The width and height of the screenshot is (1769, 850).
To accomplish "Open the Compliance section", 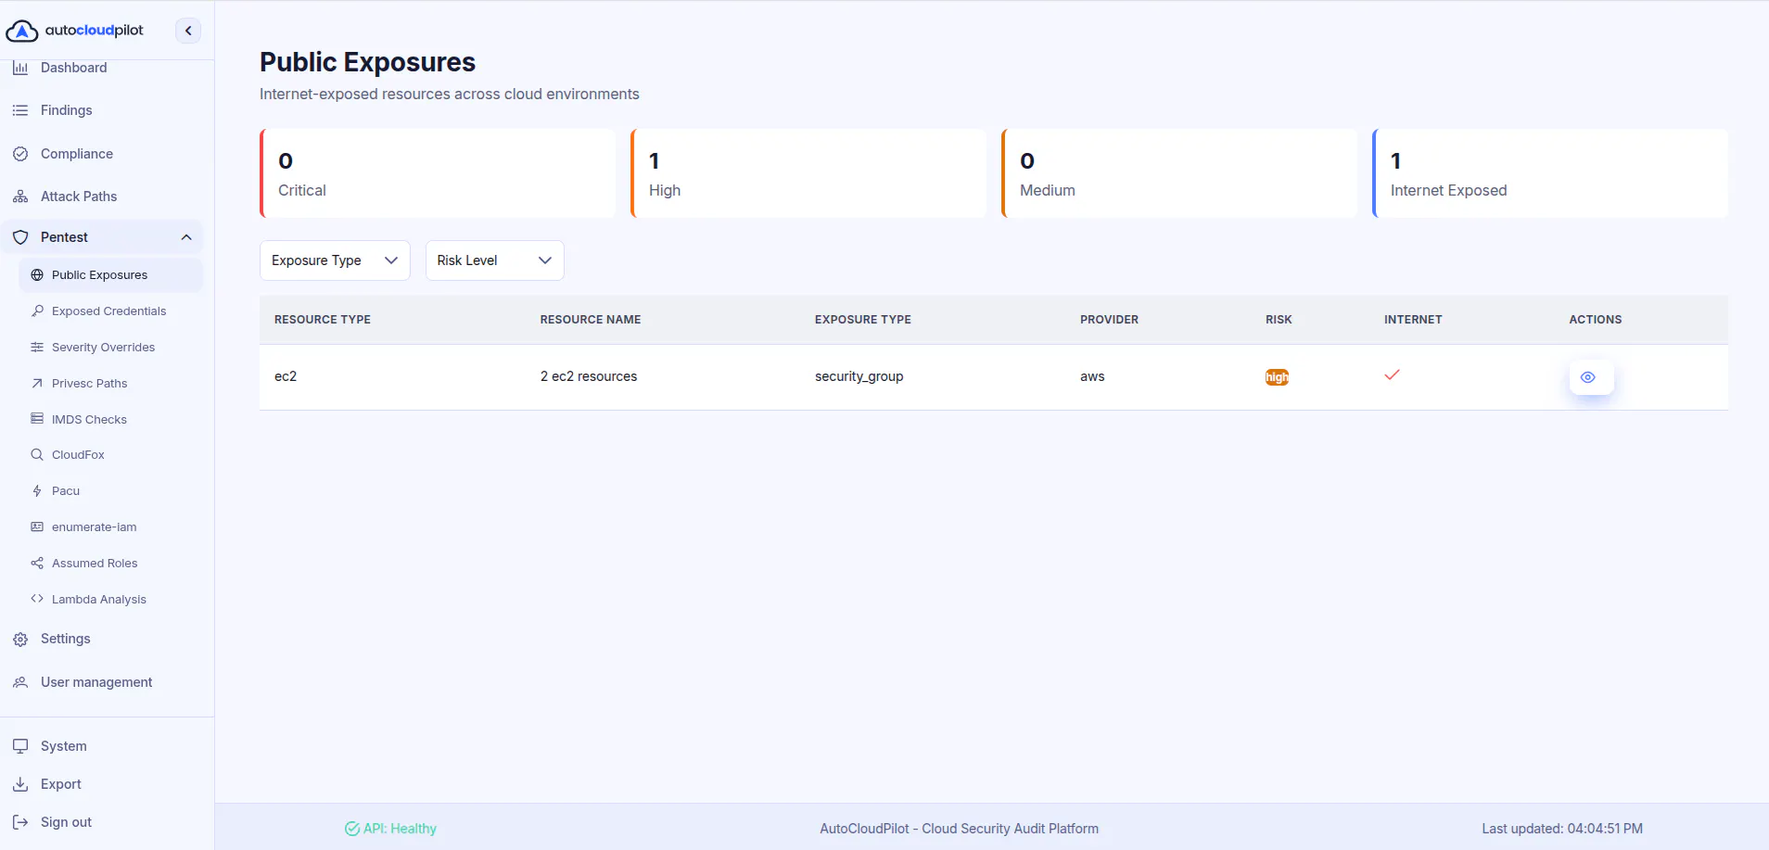I will point(77,154).
